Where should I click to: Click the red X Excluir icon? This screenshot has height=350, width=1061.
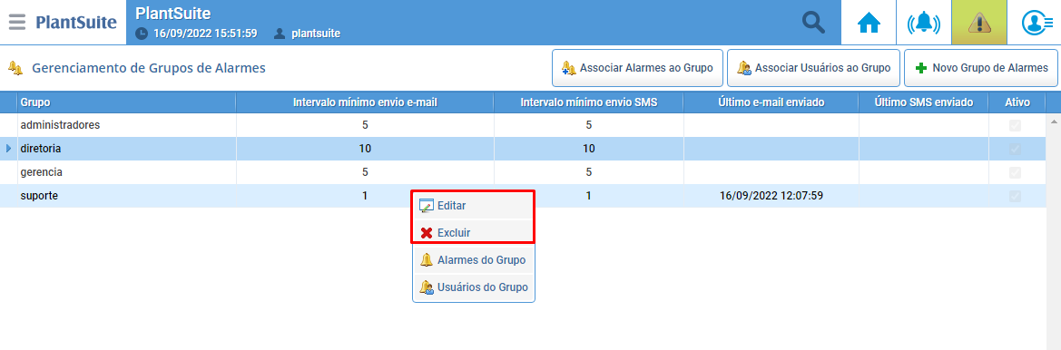[427, 233]
